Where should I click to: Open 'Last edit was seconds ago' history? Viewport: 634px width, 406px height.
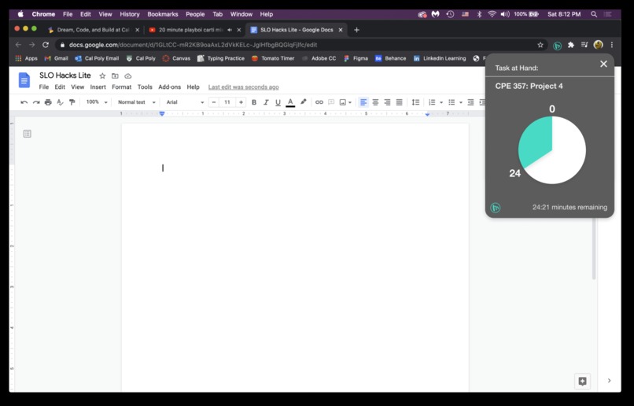pyautogui.click(x=243, y=87)
